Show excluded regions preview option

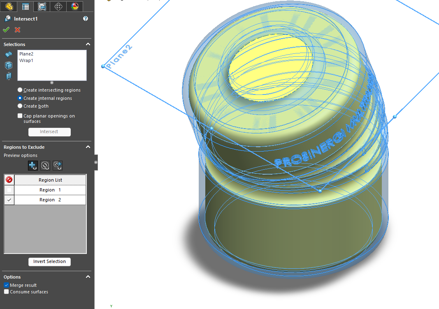[45, 166]
